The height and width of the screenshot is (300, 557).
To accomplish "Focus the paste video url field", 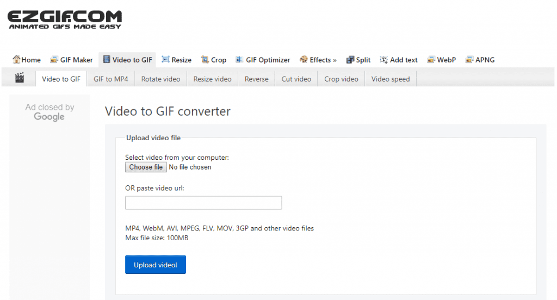I will click(x=203, y=203).
